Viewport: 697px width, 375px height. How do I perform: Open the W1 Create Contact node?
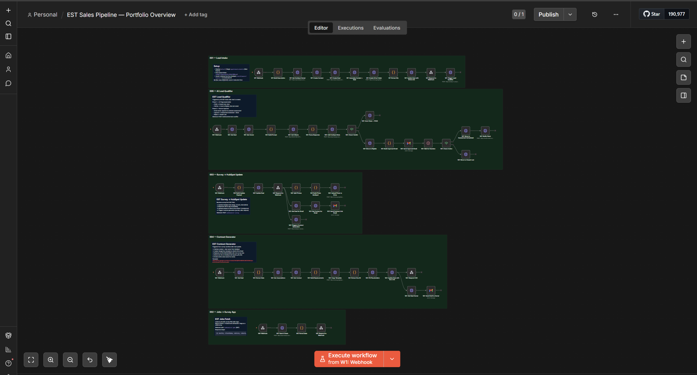pyautogui.click(x=317, y=72)
